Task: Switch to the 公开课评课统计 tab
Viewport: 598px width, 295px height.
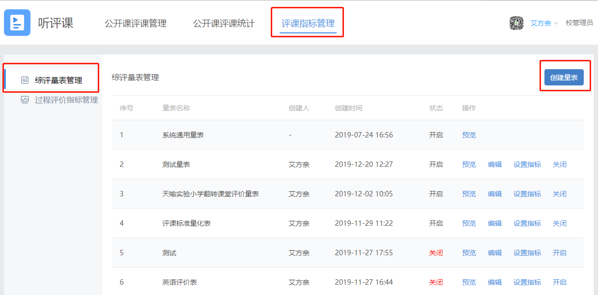Action: [224, 24]
